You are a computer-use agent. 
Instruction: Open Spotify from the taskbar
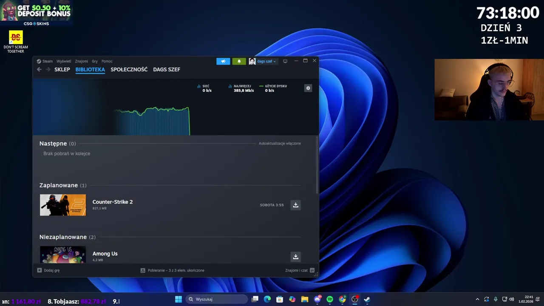point(330,299)
